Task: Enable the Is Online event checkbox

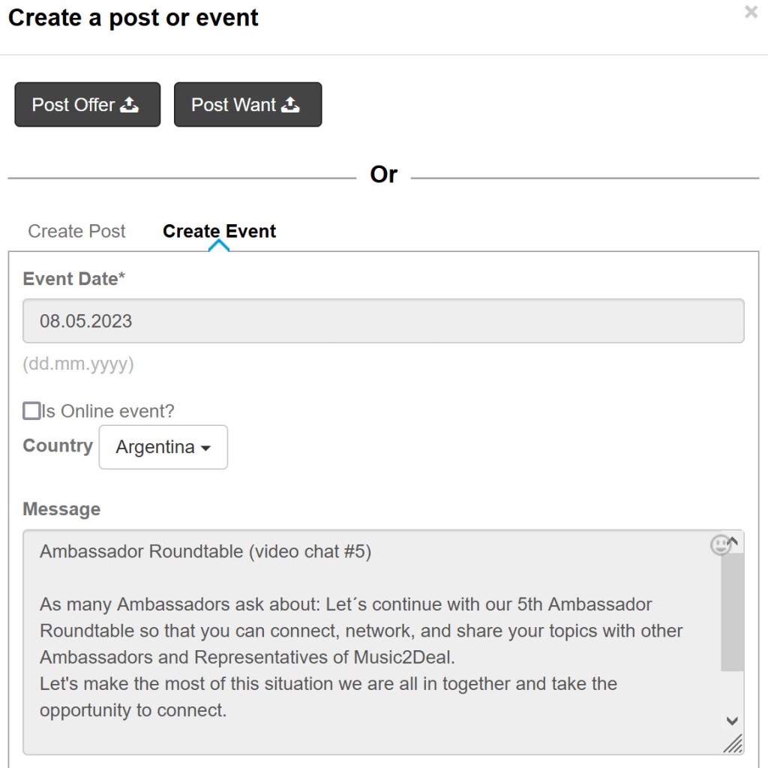Action: coord(31,411)
